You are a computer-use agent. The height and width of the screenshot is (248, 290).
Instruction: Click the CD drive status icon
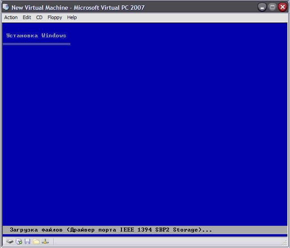[19, 241]
